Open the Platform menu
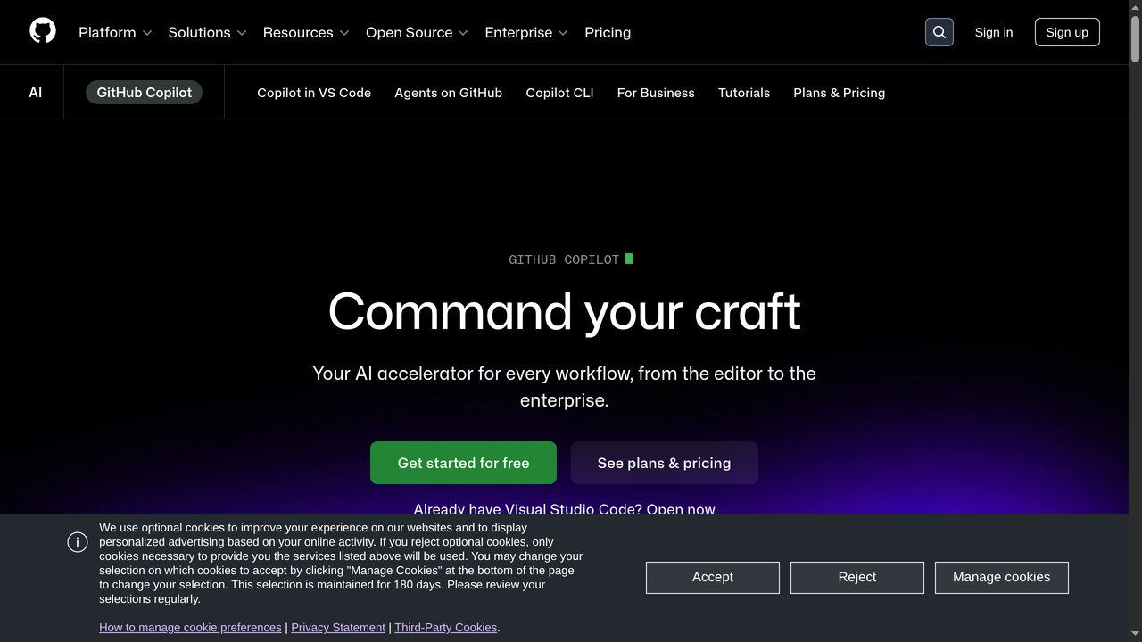Image resolution: width=1142 pixels, height=642 pixels. [114, 32]
